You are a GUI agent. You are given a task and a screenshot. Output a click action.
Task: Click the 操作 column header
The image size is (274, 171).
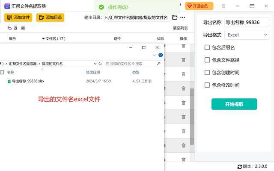point(183,38)
